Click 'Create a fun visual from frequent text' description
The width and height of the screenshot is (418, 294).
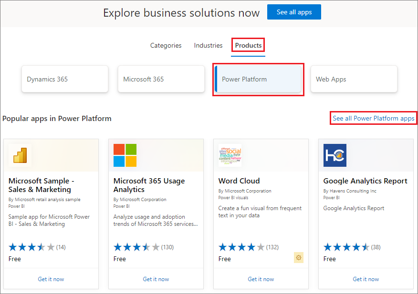(260, 212)
